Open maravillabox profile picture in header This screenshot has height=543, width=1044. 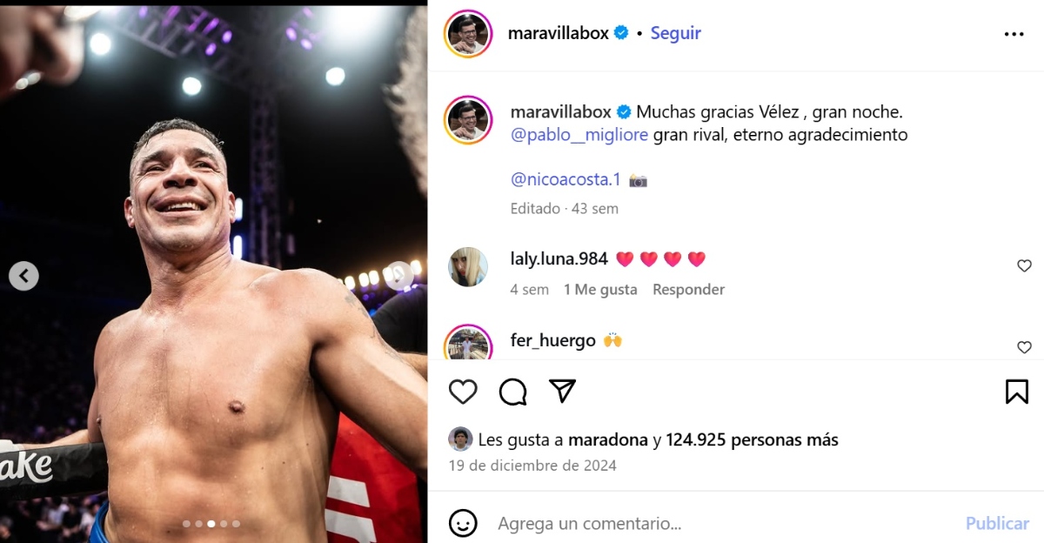pos(468,34)
